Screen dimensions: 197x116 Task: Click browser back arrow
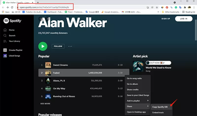(3, 7)
